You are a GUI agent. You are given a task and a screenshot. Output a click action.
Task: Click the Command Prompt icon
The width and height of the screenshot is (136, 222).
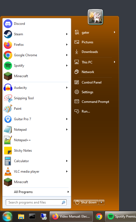click(77, 101)
